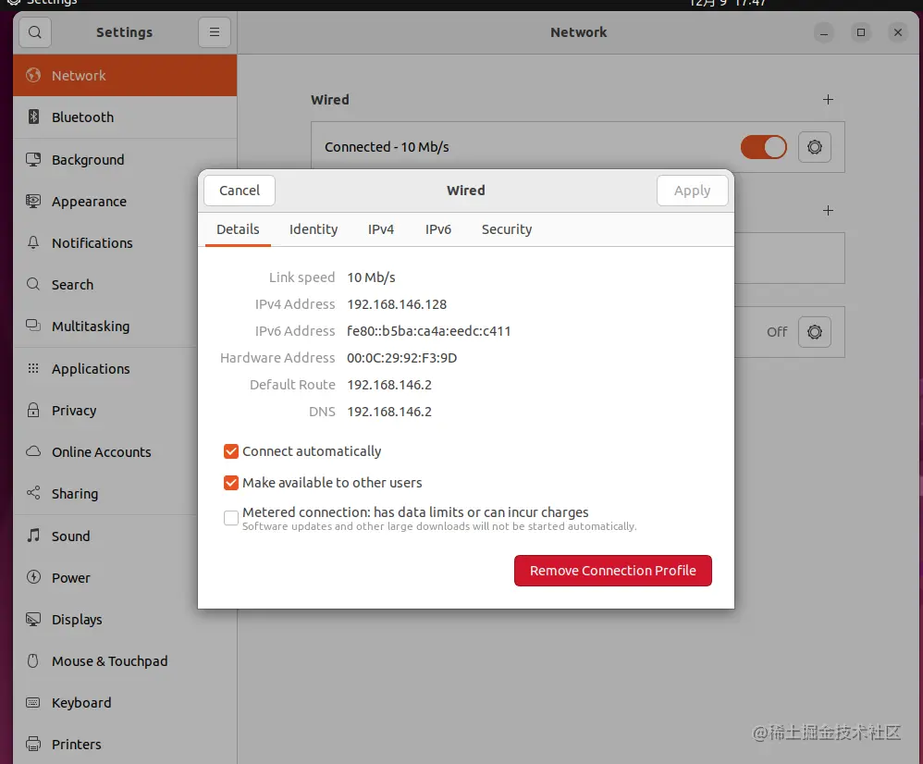
Task: Open Multitasking settings
Action: [x=91, y=327]
